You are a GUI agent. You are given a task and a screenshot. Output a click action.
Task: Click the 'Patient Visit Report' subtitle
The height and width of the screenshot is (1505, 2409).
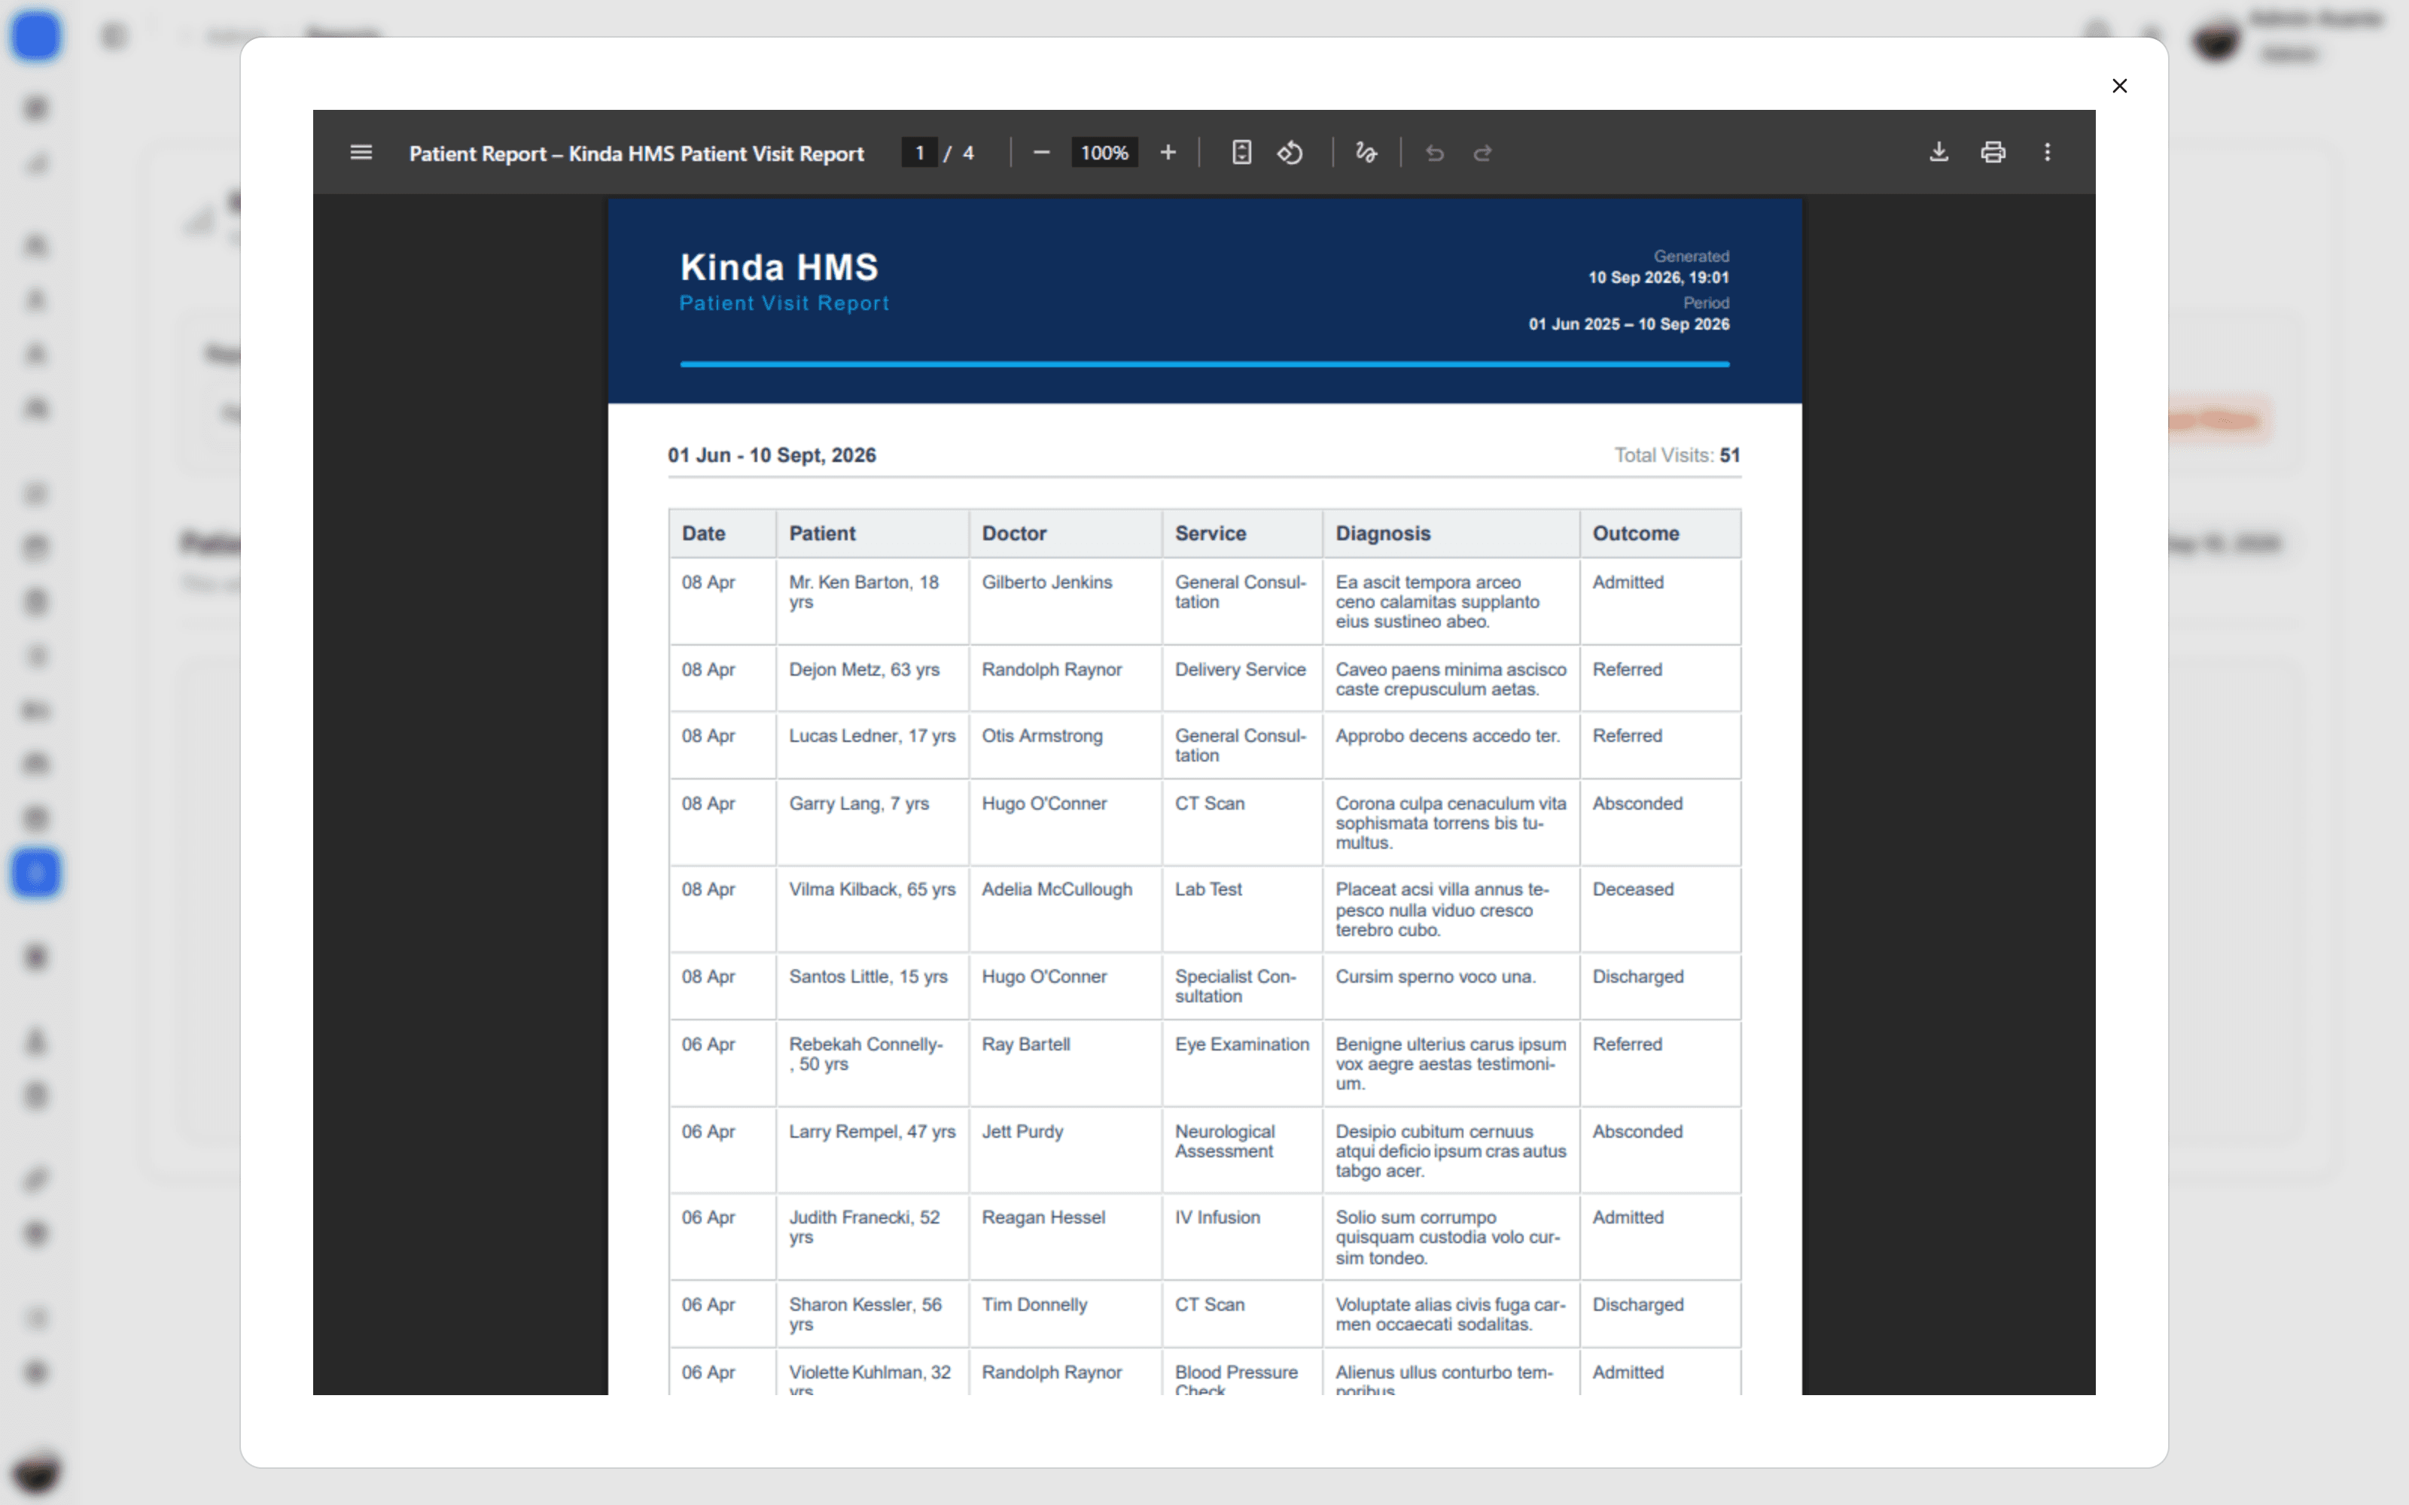coord(784,303)
